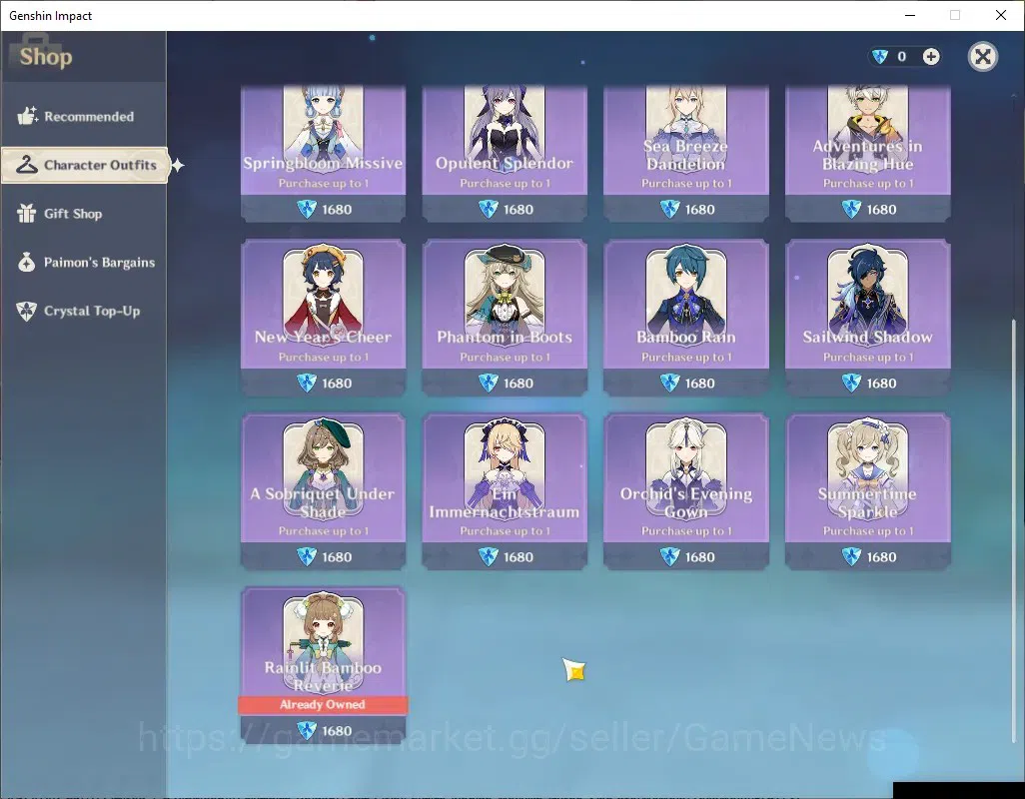Click the money bag Paimon's Bargains icon
The image size is (1025, 799).
click(27, 262)
